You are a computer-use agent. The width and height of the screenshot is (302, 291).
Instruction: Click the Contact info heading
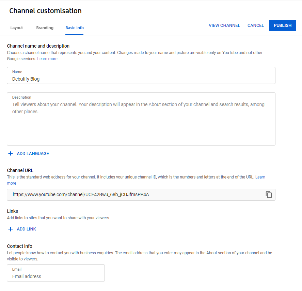pos(20,246)
